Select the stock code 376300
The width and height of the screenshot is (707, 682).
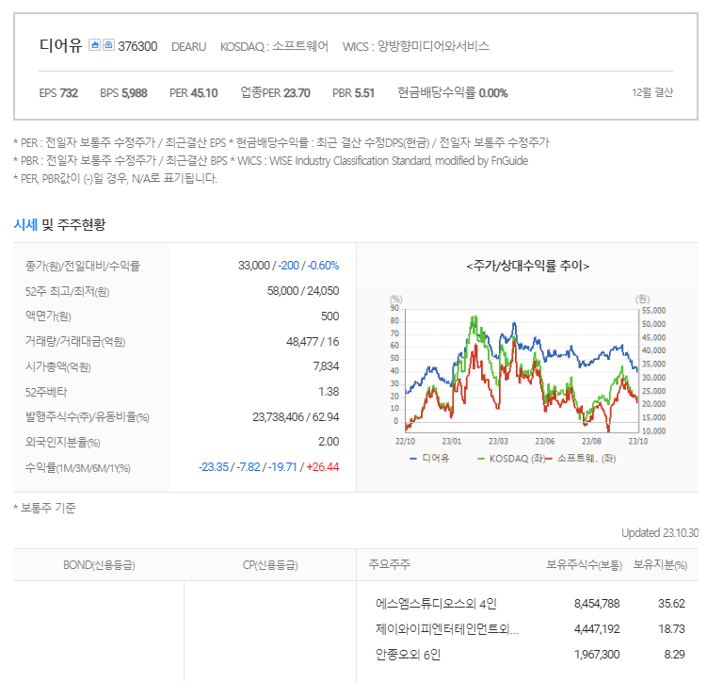(137, 46)
